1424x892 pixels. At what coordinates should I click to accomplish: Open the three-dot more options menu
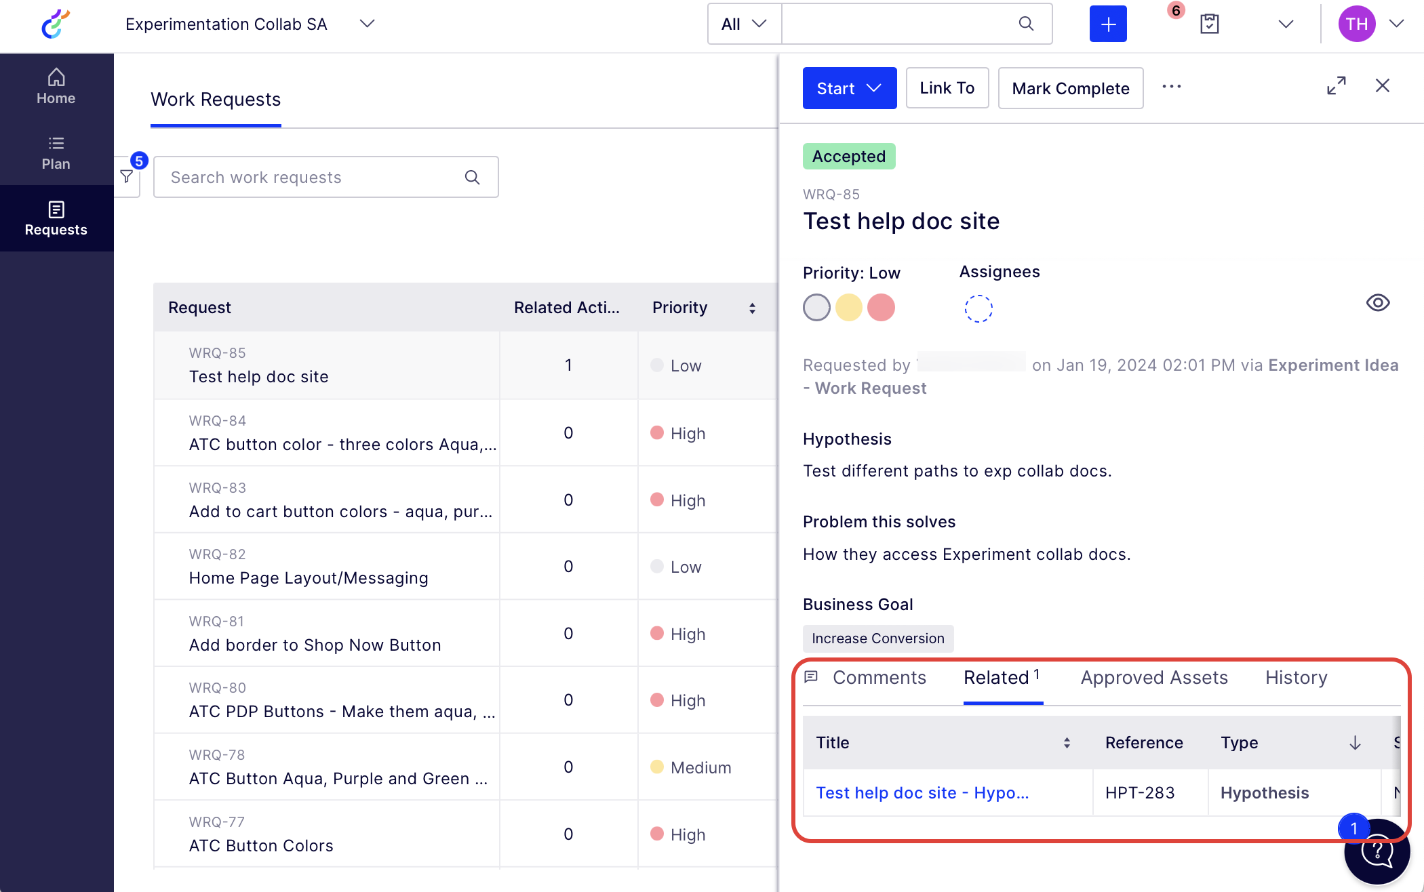tap(1171, 87)
